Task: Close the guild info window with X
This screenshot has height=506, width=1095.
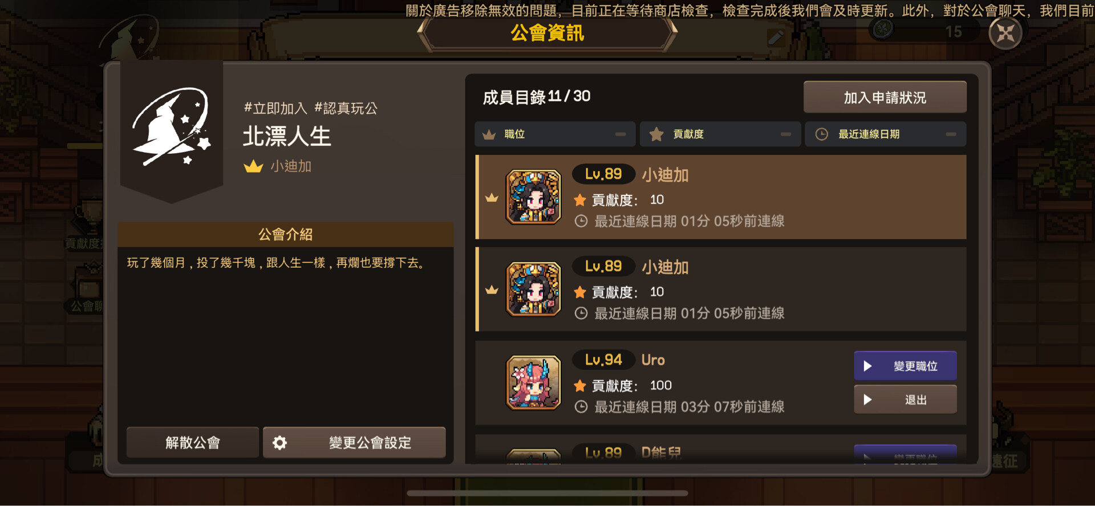Action: pyautogui.click(x=1005, y=34)
